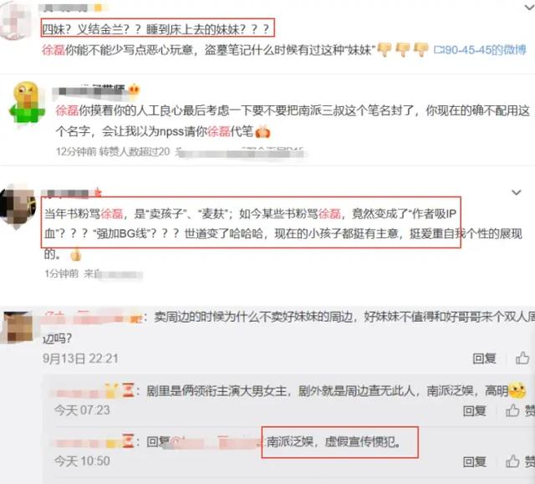Open the third poster's pixelated avatar
535x484 pixels.
coord(18,206)
